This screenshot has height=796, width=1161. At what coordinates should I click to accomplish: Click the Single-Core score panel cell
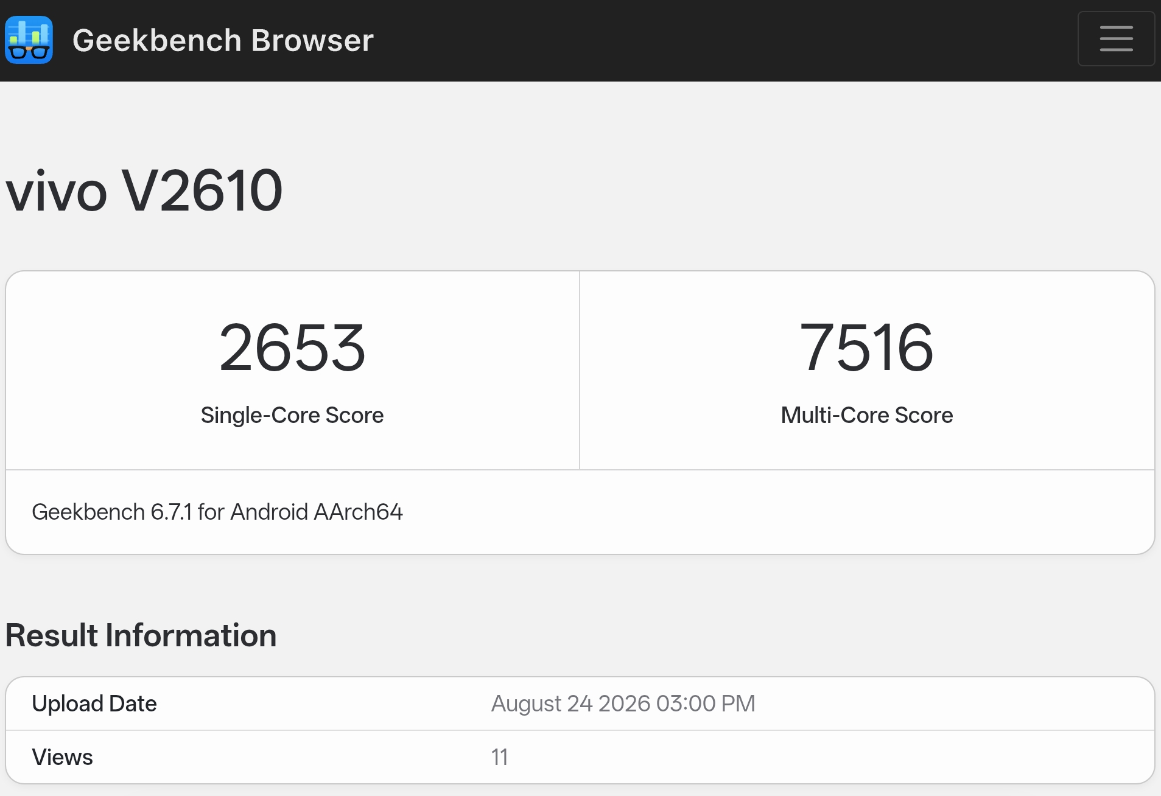pos(292,370)
